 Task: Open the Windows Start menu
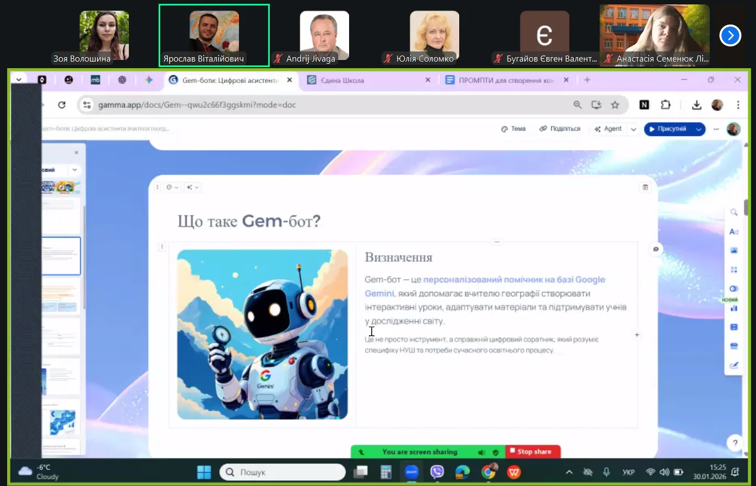click(204, 472)
